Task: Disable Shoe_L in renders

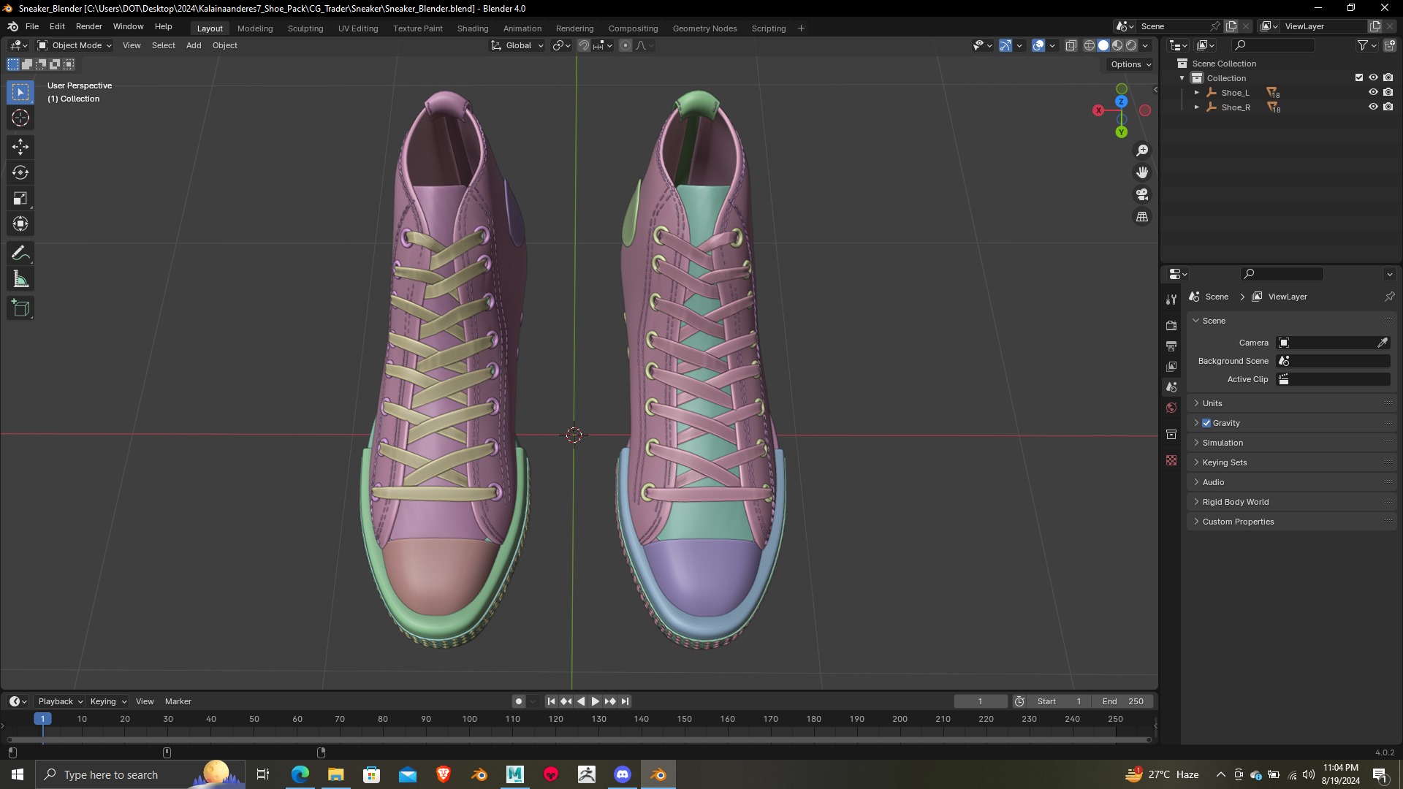Action: tap(1388, 92)
